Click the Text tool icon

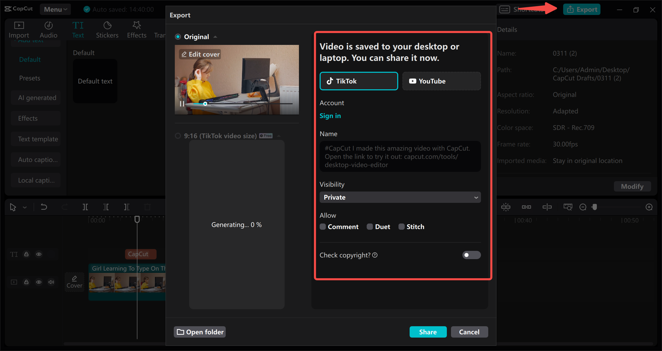78,28
